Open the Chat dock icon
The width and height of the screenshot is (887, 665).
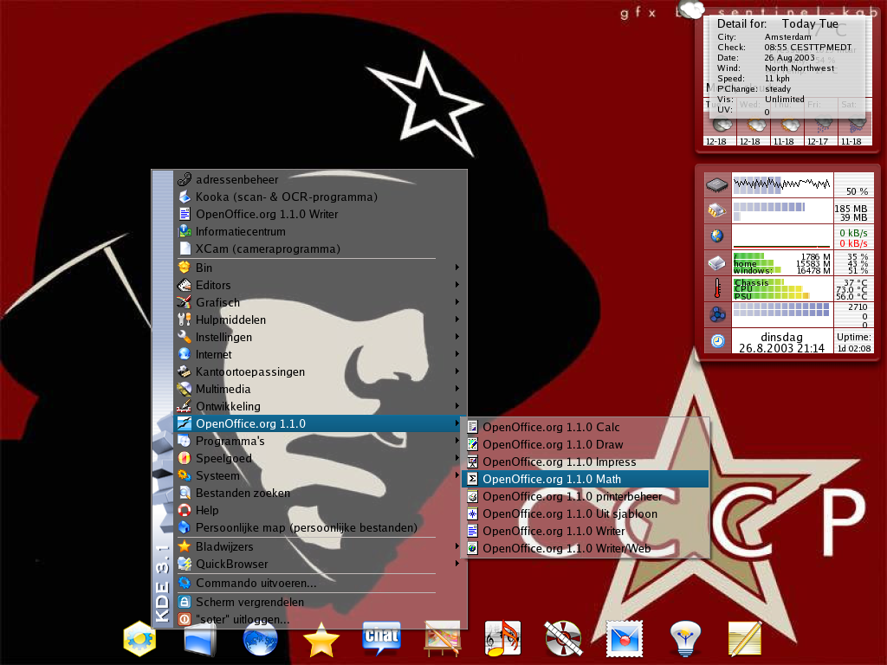tap(382, 639)
